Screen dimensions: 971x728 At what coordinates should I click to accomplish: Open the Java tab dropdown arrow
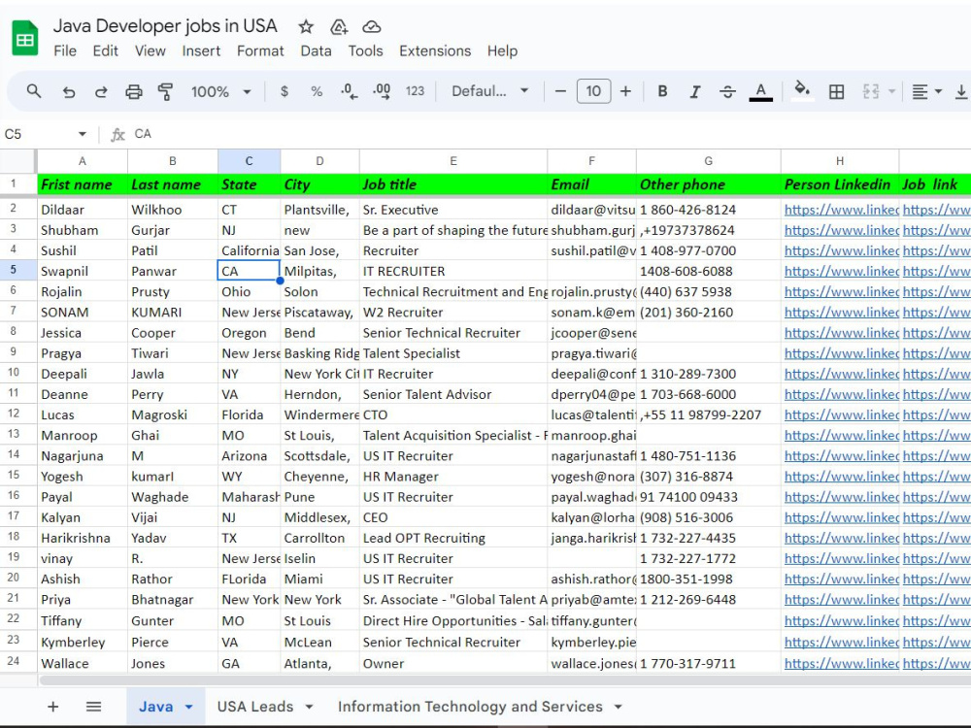(189, 707)
